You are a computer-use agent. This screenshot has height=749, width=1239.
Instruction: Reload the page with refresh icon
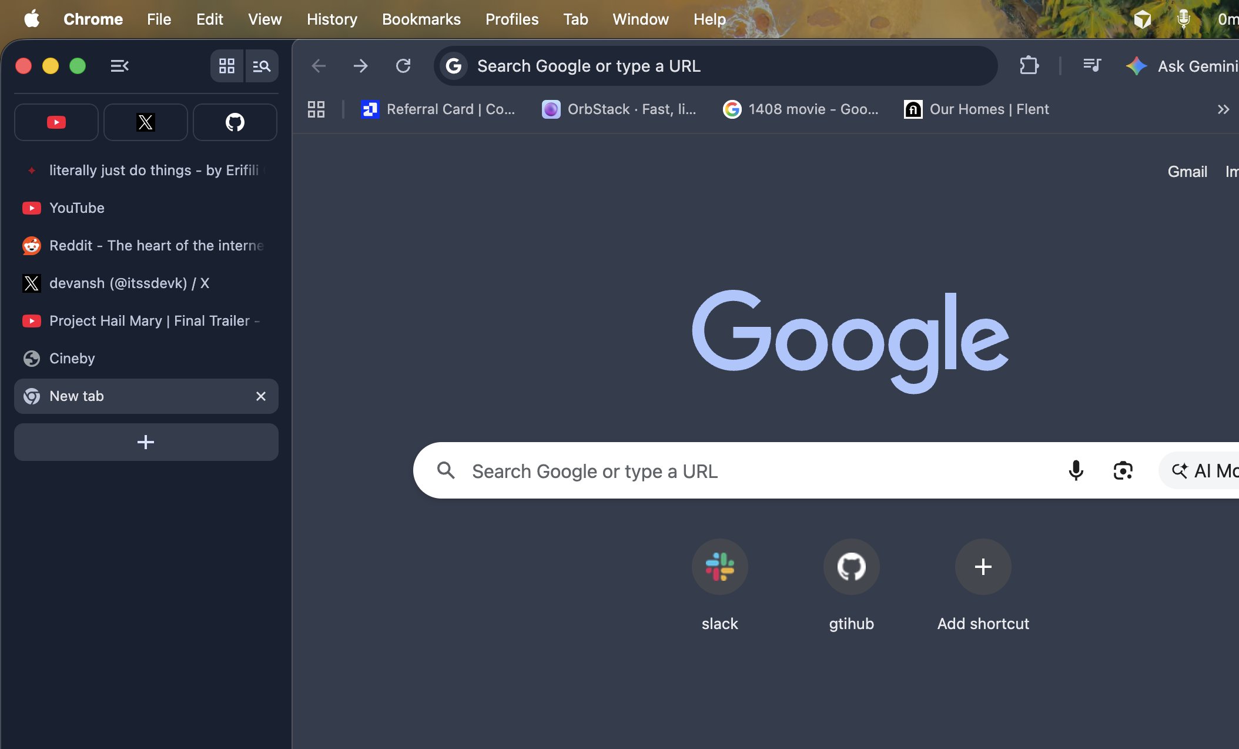tap(403, 65)
